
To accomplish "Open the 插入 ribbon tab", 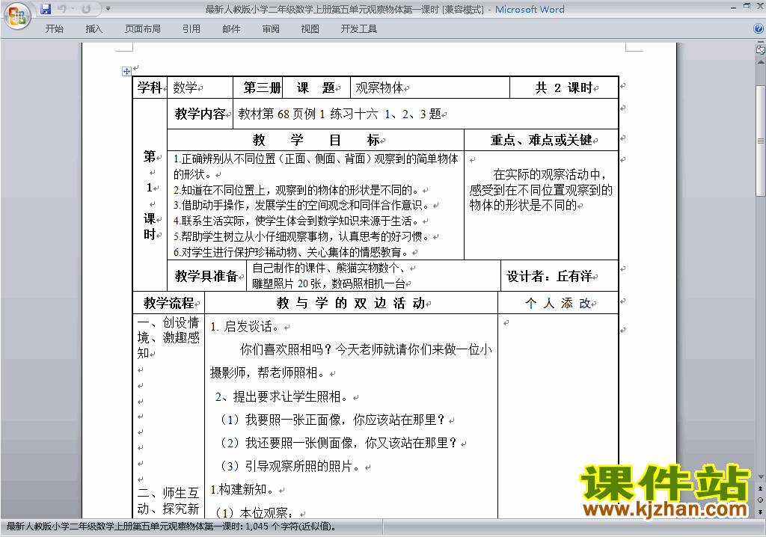I will tap(94, 29).
